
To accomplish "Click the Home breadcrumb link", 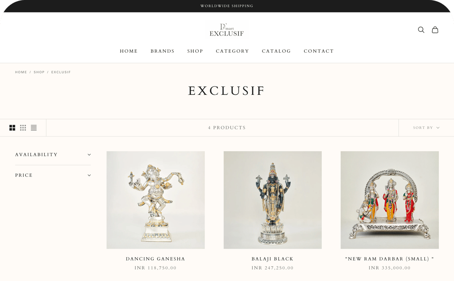I will [x=21, y=72].
